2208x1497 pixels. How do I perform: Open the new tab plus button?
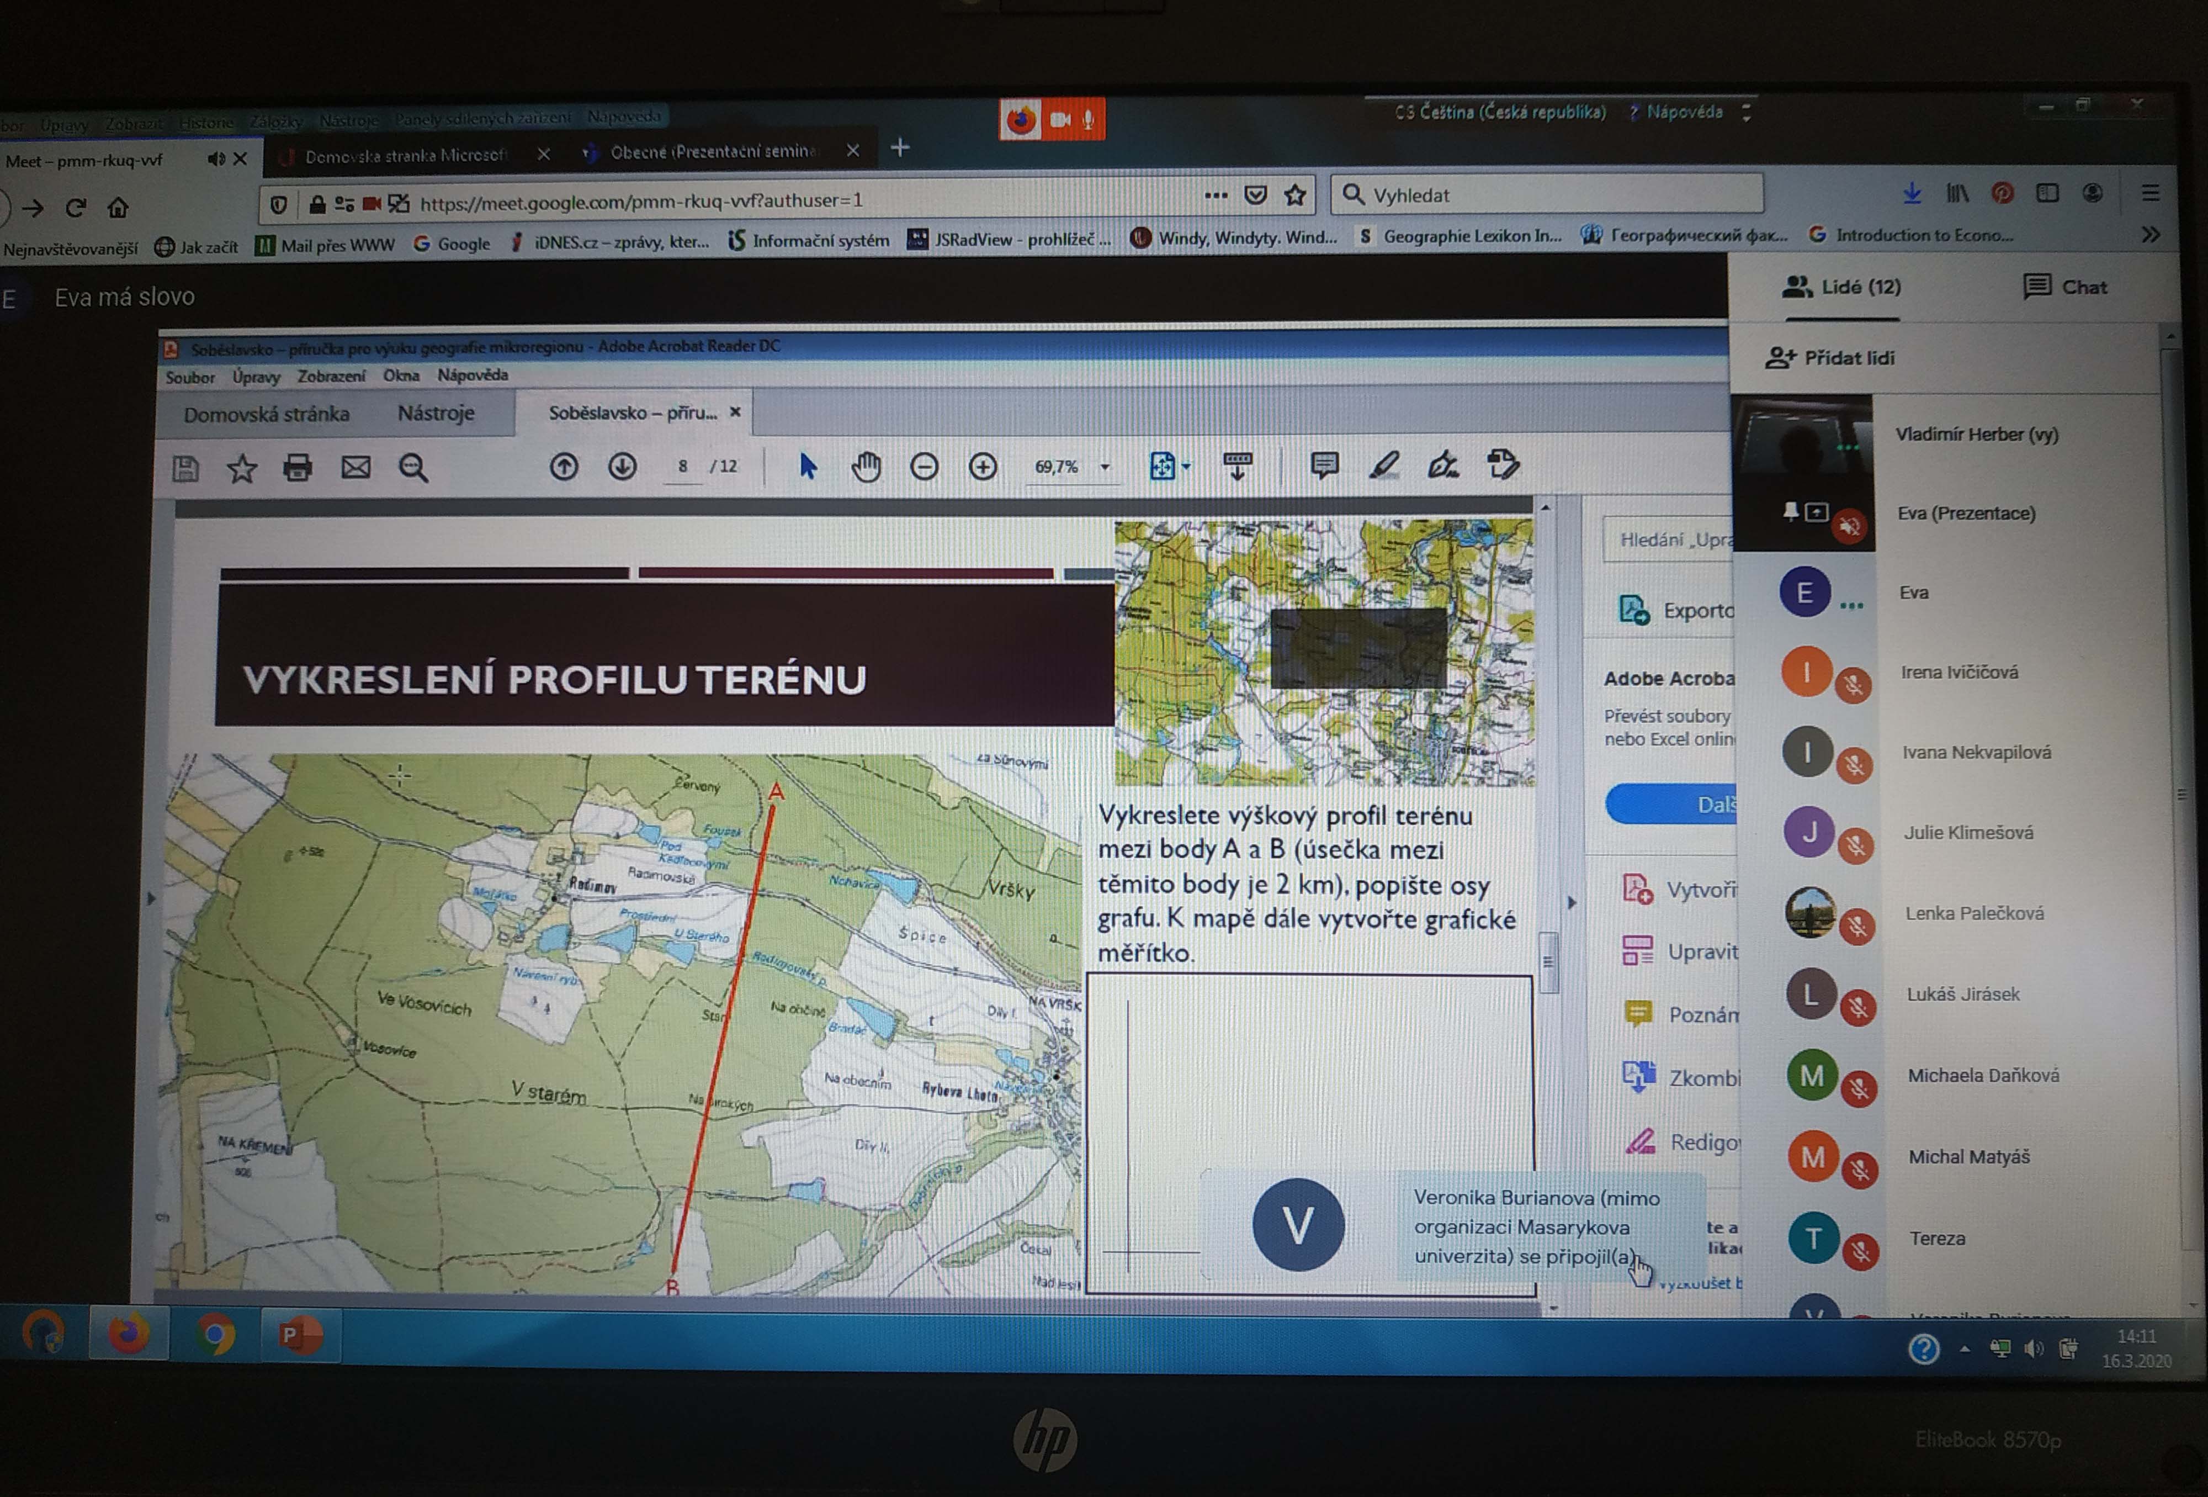[900, 147]
